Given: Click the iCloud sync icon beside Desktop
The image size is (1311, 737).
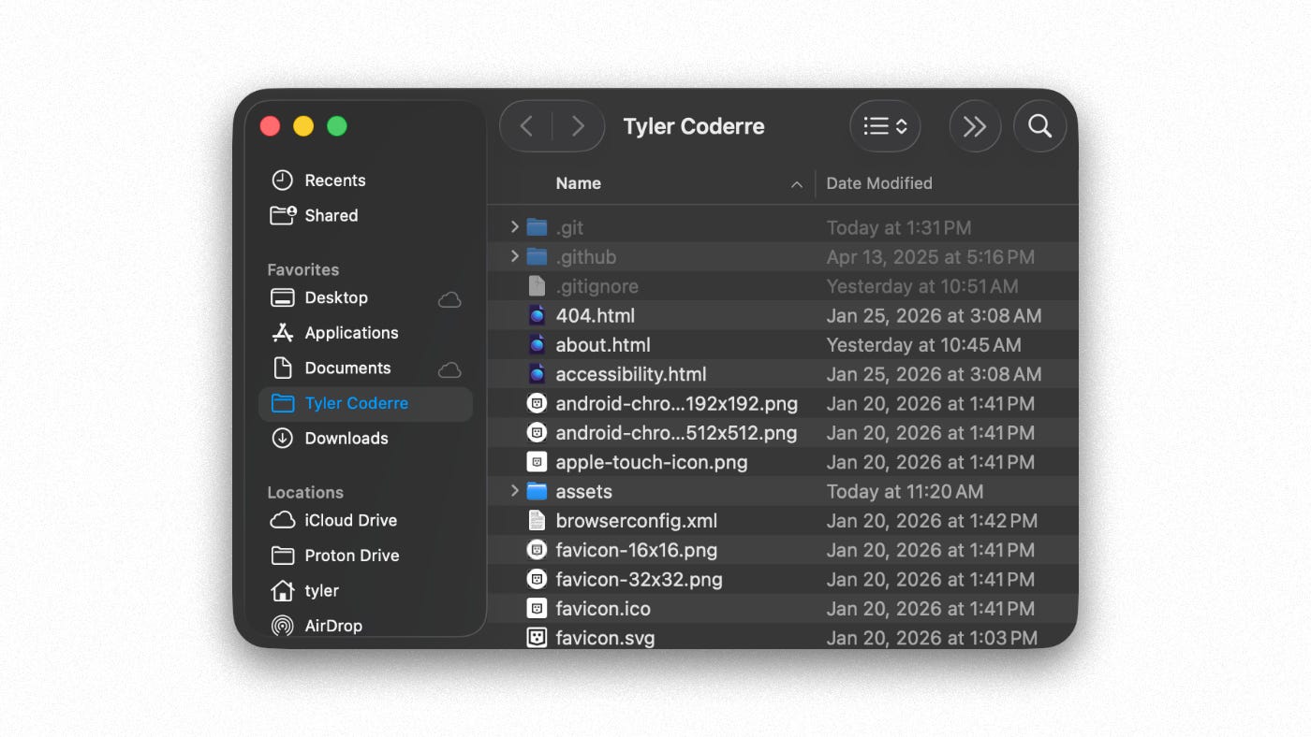Looking at the screenshot, I should click(449, 298).
